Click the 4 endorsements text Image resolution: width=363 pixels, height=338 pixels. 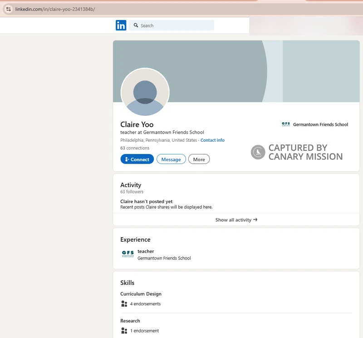[x=145, y=303]
